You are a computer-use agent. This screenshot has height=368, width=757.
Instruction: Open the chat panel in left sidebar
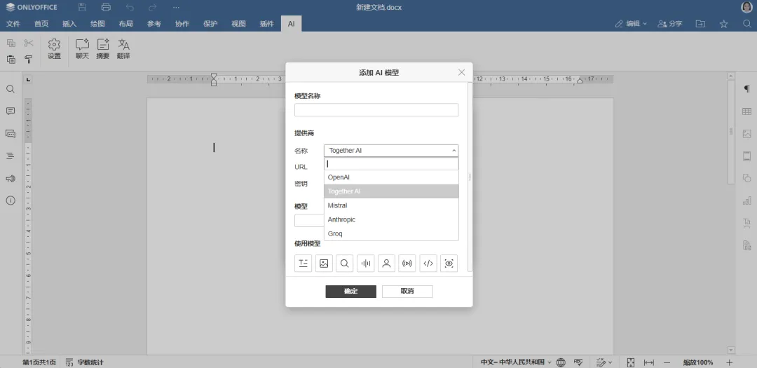10,134
